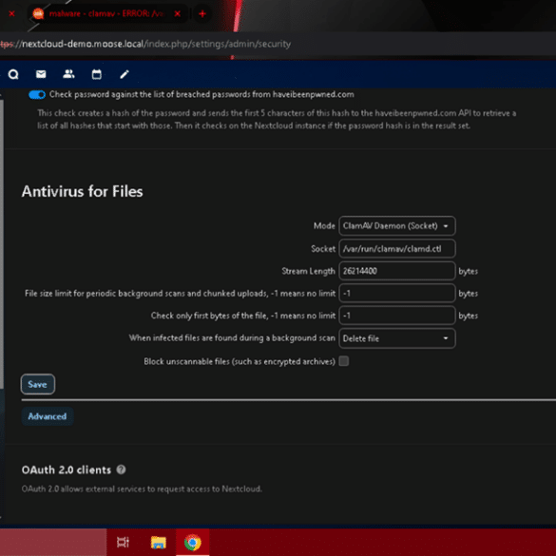Click the file size limit input field
This screenshot has height=556, width=556.
coord(396,294)
